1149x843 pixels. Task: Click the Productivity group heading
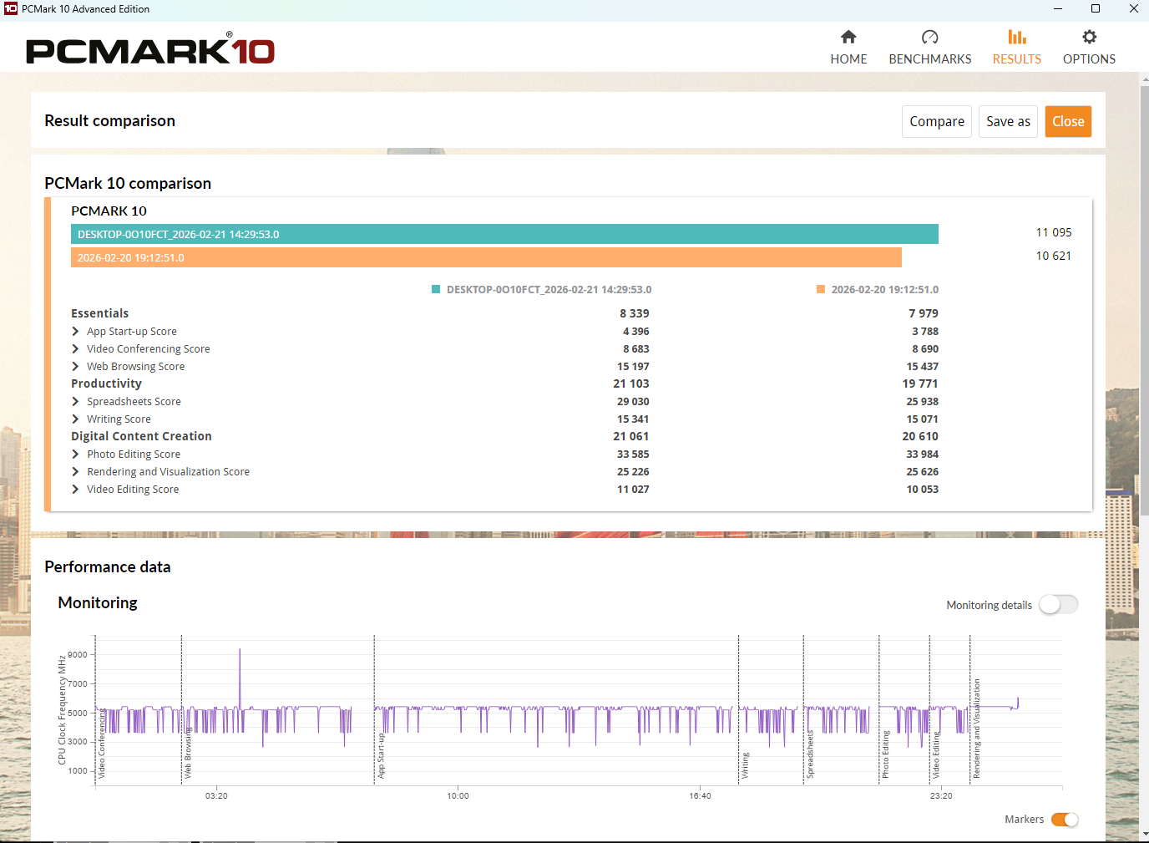(x=106, y=383)
